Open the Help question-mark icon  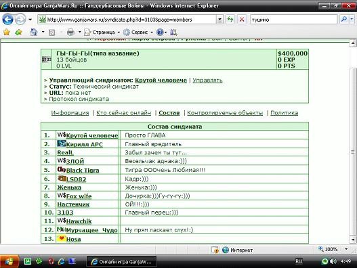160,32
